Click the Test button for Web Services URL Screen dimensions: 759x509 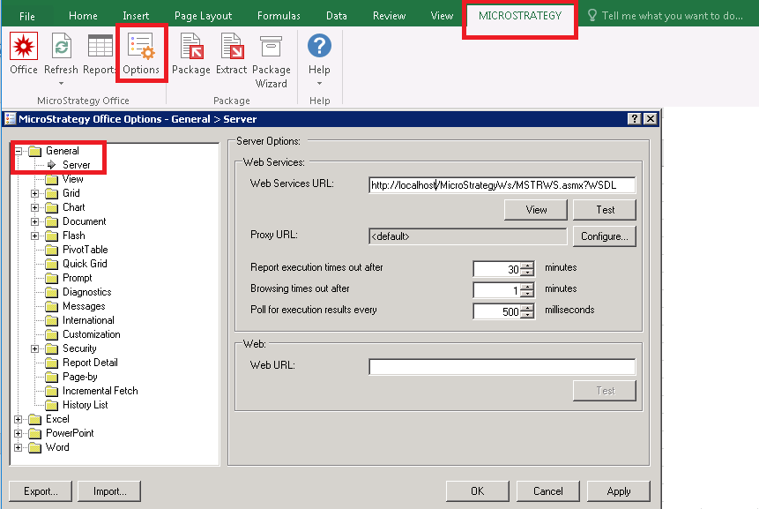click(x=604, y=209)
